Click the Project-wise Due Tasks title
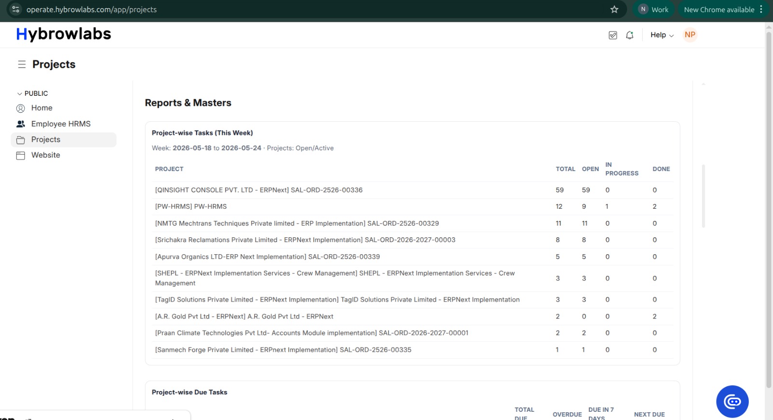 [189, 392]
